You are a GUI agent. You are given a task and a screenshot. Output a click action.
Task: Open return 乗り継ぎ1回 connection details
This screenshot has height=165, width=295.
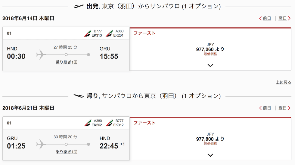click(x=66, y=152)
